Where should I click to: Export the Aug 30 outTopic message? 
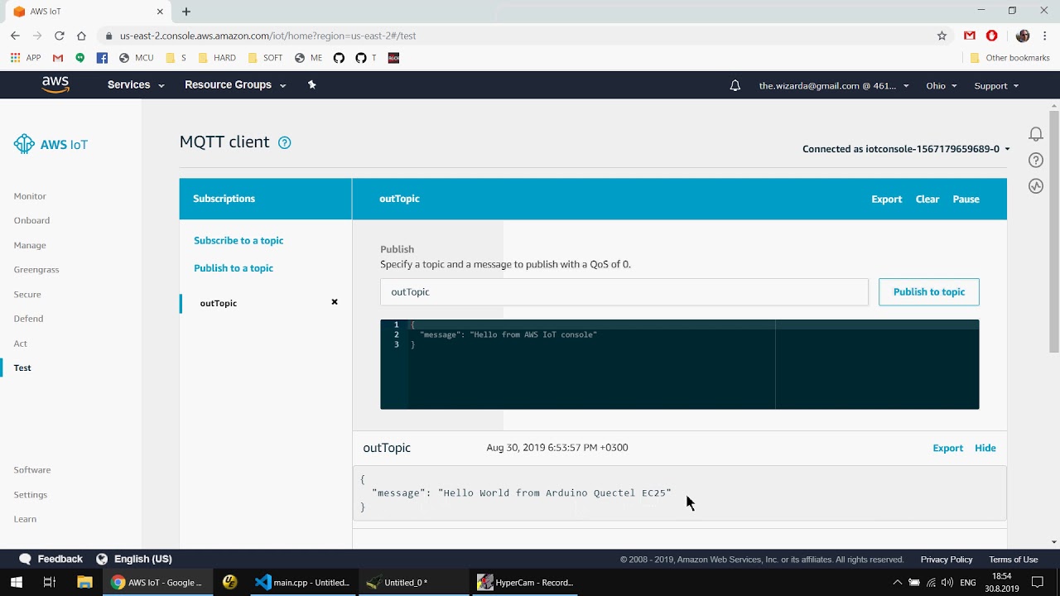[947, 448]
